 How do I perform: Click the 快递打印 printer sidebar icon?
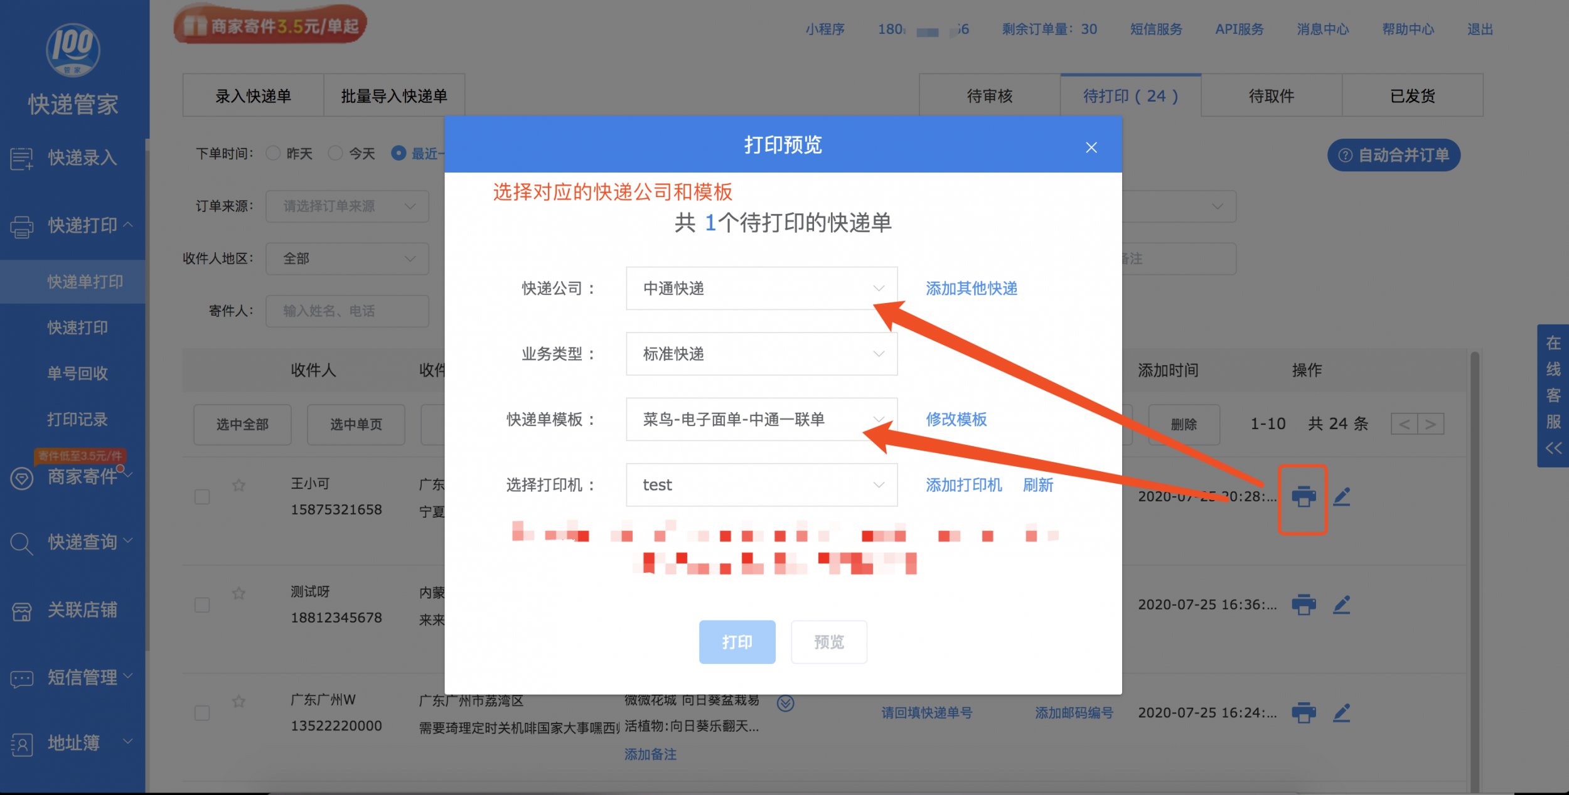click(21, 227)
